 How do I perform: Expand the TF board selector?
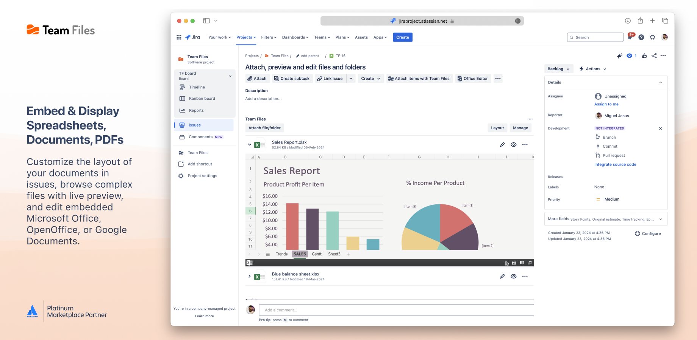pyautogui.click(x=230, y=76)
